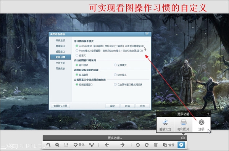229x151 pixels.
Task: Switch to 界面皮肤 section
Action: 60,68
